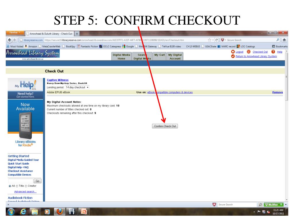Click the McAfee shield in bottom toolbar
294x220 pixels.
(214, 205)
